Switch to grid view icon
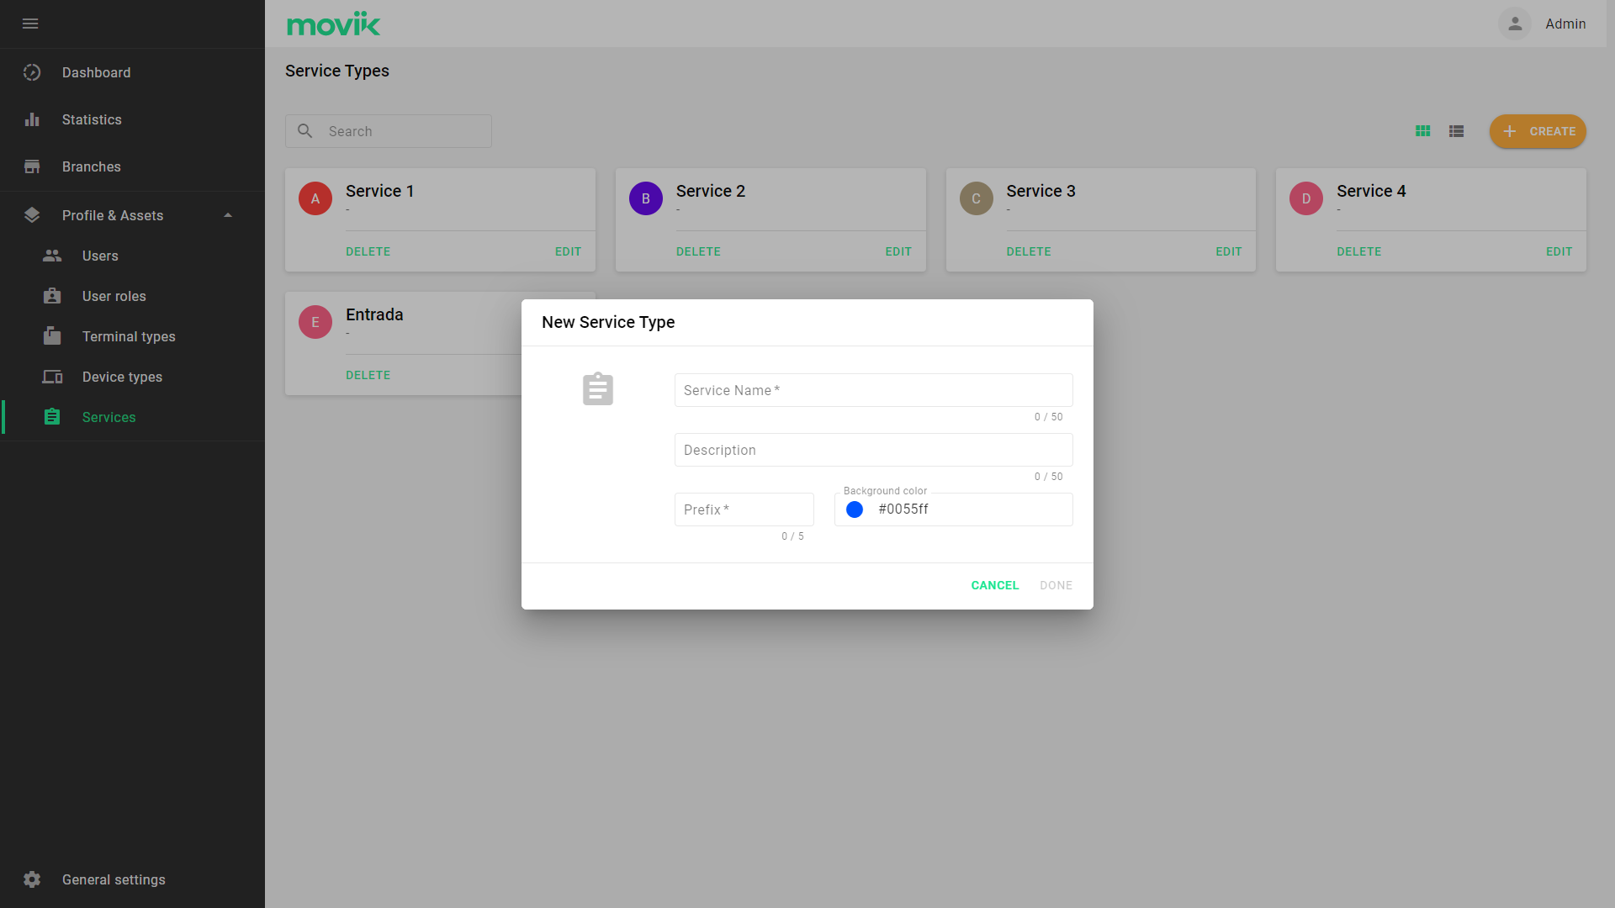 [1423, 131]
